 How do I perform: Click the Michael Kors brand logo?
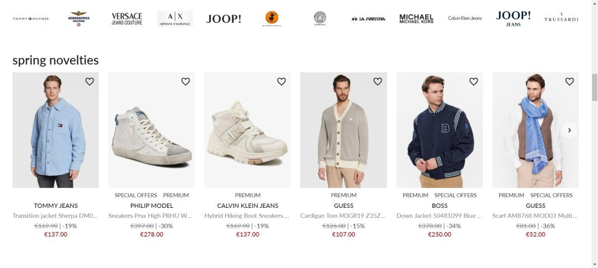416,19
